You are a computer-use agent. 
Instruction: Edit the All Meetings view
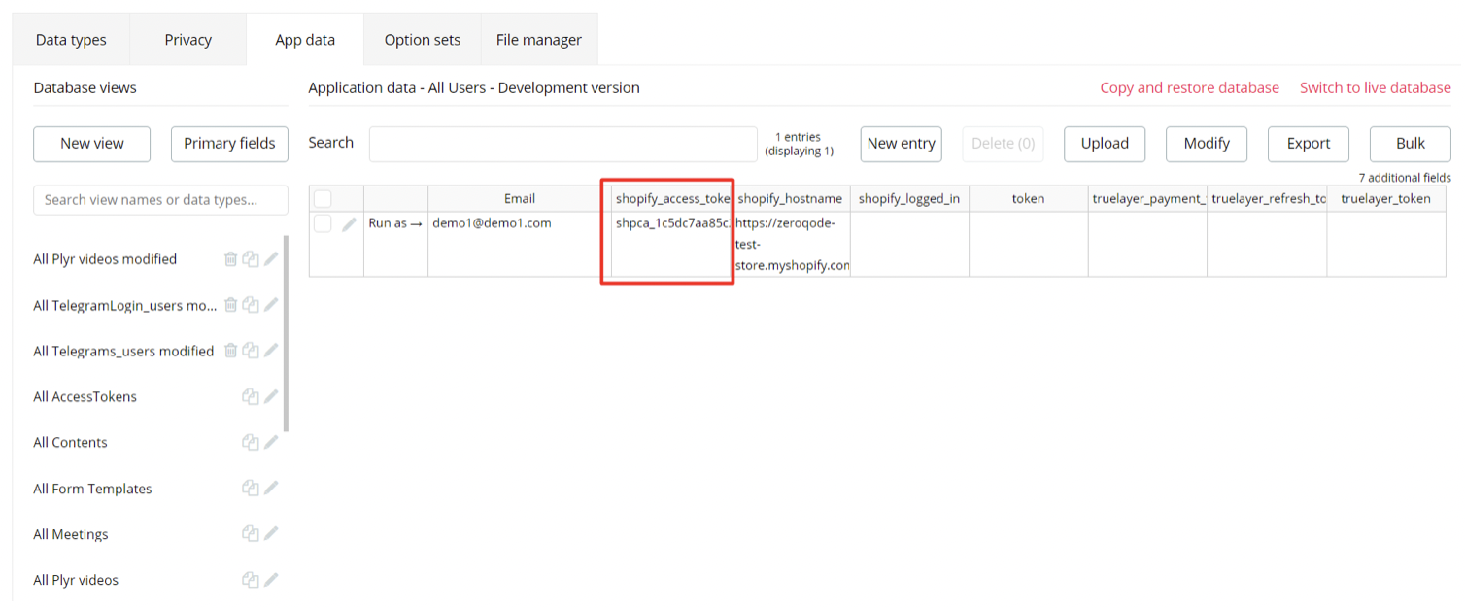point(271,534)
